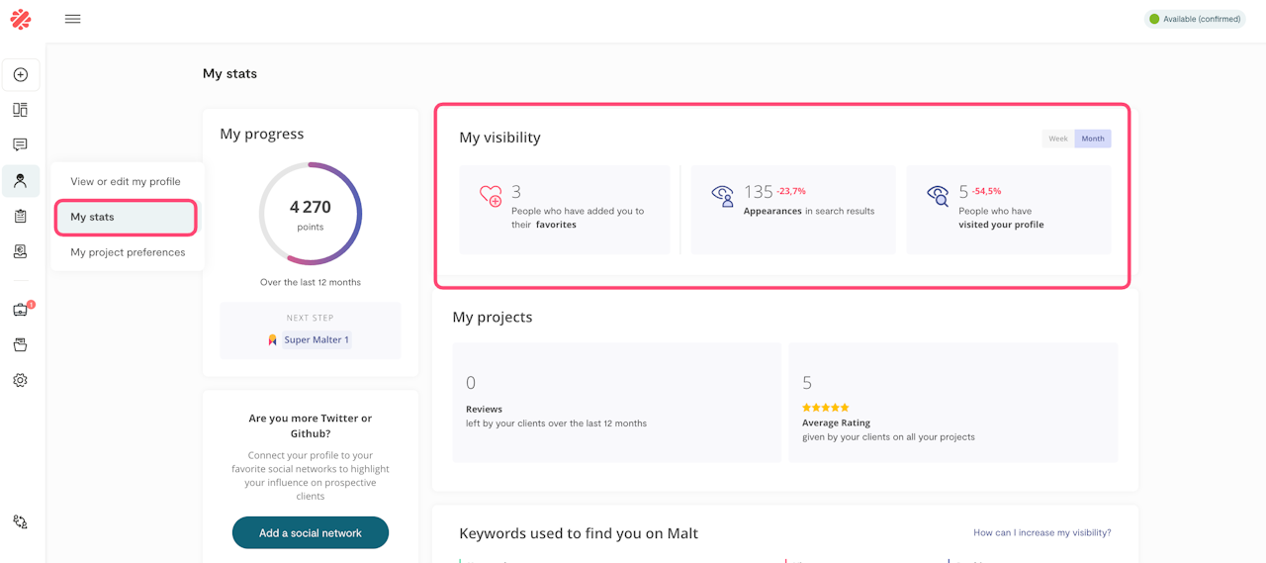Click the wallet icon in sidebar
1266x563 pixels.
[21, 345]
